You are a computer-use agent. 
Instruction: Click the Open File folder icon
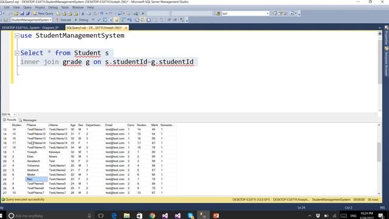point(16,13)
